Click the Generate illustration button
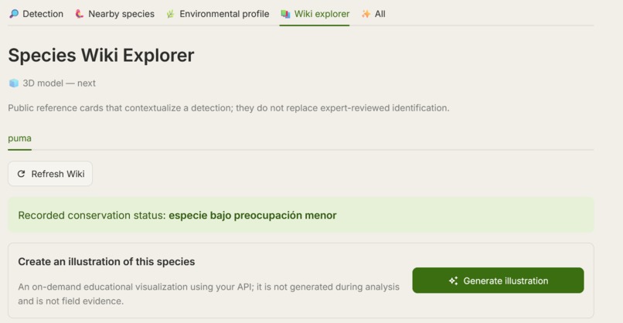Viewport: 623px width, 323px height. [498, 280]
